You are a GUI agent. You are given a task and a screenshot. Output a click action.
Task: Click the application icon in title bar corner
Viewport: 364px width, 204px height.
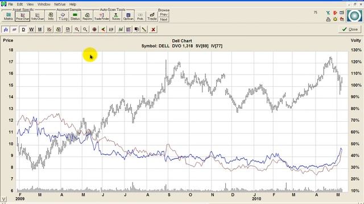click(3, 4)
